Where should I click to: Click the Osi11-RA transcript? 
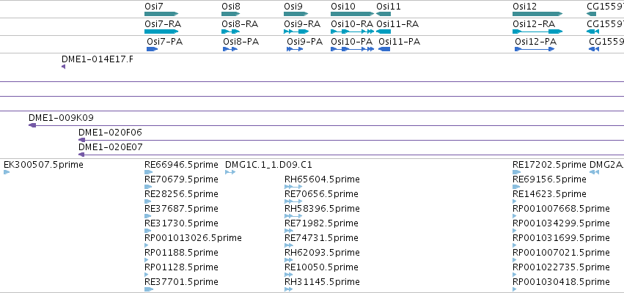pyautogui.click(x=383, y=31)
